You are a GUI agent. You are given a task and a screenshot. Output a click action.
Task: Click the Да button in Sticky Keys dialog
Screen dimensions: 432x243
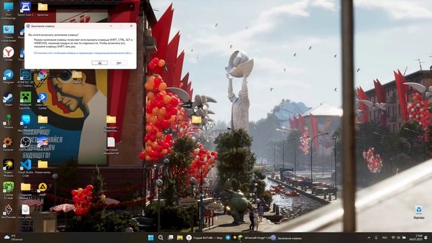coord(99,63)
